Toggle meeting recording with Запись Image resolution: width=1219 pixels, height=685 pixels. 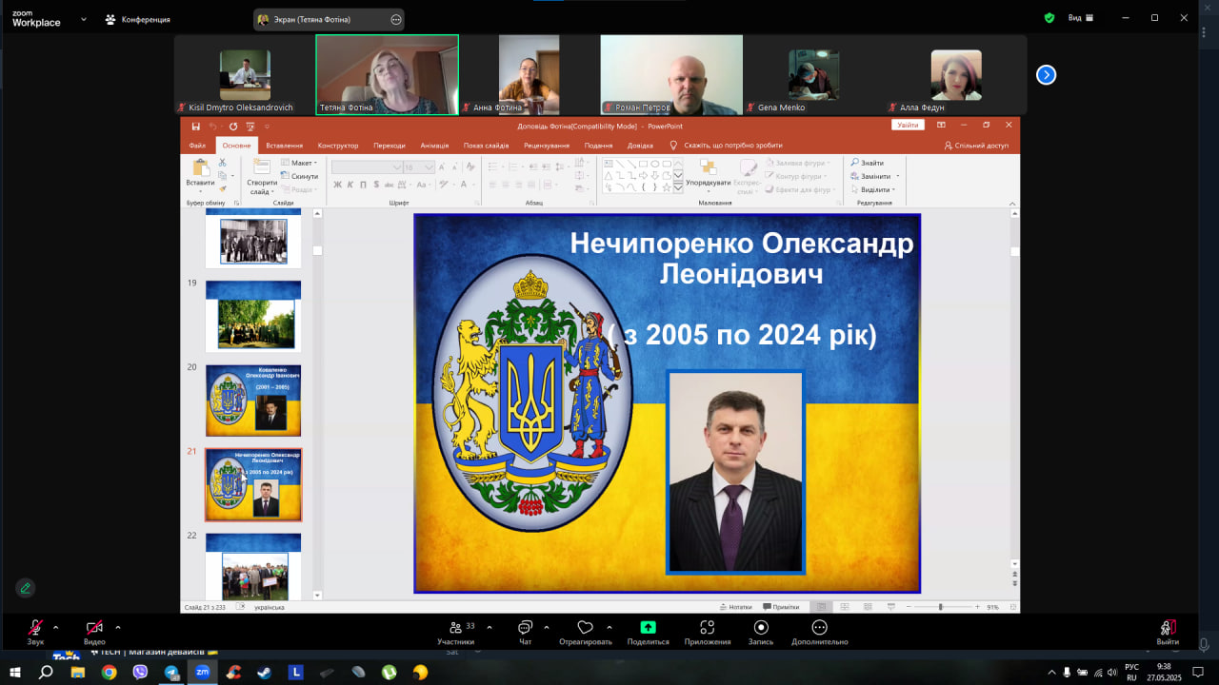coord(761,628)
